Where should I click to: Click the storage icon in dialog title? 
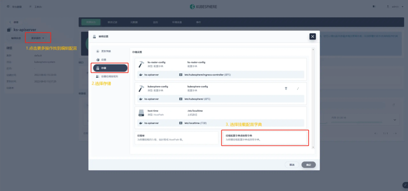94,36
